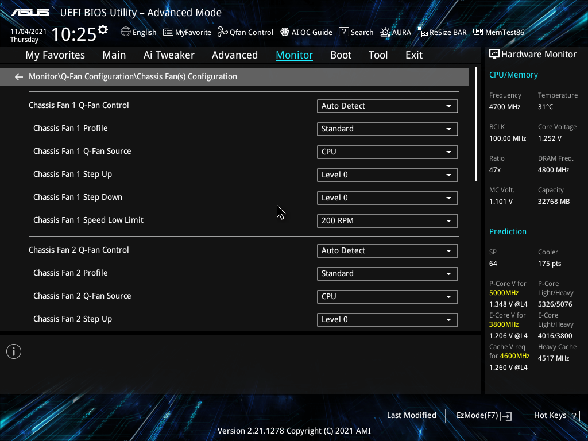This screenshot has width=588, height=441.
Task: Switch to My Favorites tab
Action: (55, 55)
